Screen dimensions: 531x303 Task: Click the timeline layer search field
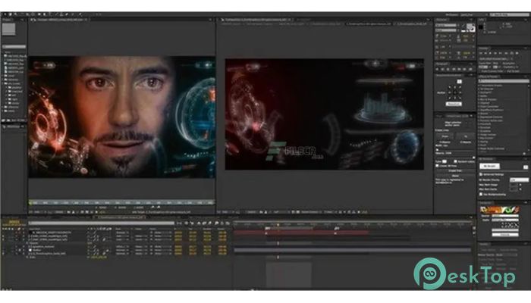click(102, 223)
